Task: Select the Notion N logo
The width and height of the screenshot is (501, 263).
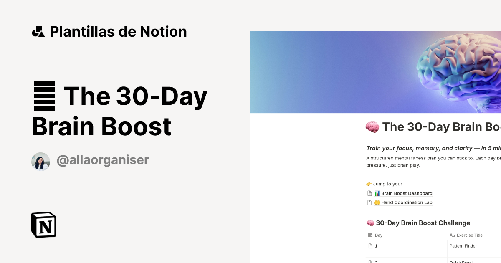Action: pyautogui.click(x=43, y=225)
